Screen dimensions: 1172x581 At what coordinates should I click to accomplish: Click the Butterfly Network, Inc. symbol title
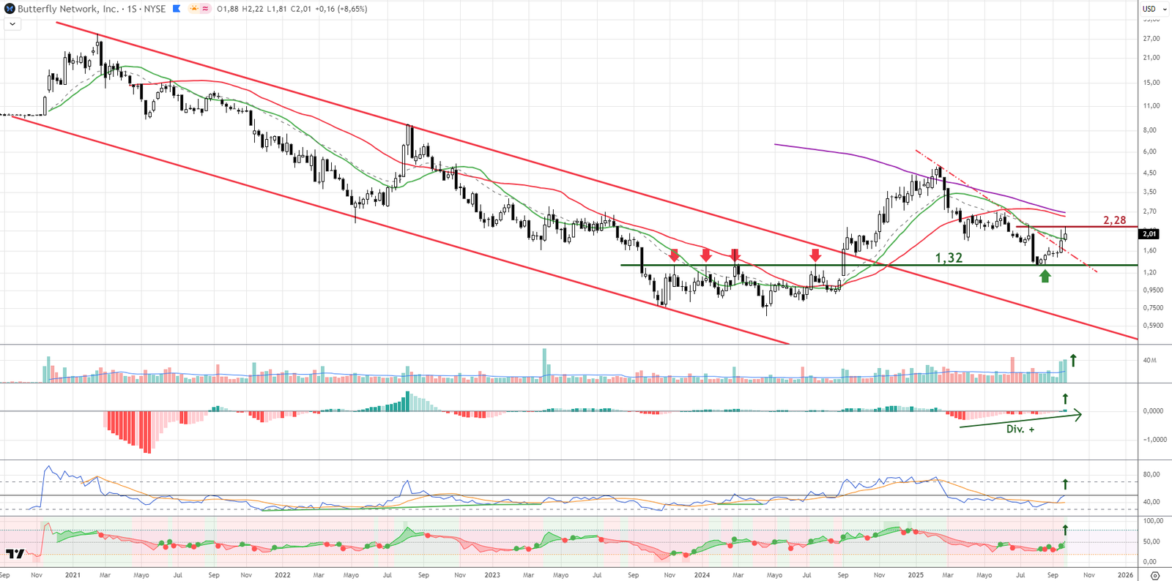(x=68, y=9)
